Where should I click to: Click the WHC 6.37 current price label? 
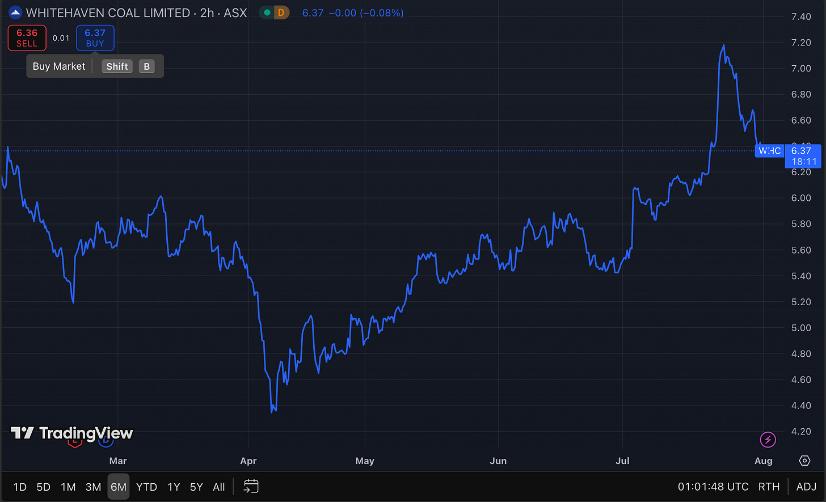click(x=788, y=150)
